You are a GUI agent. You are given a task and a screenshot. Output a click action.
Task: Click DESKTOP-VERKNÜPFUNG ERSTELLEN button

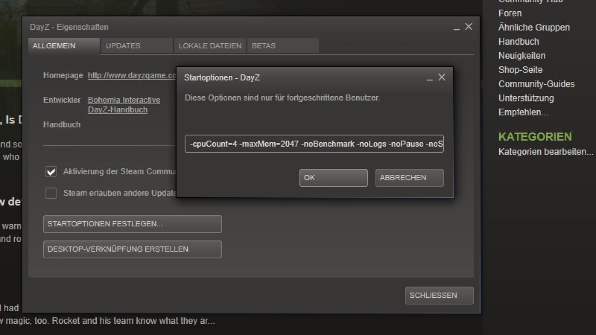click(132, 249)
